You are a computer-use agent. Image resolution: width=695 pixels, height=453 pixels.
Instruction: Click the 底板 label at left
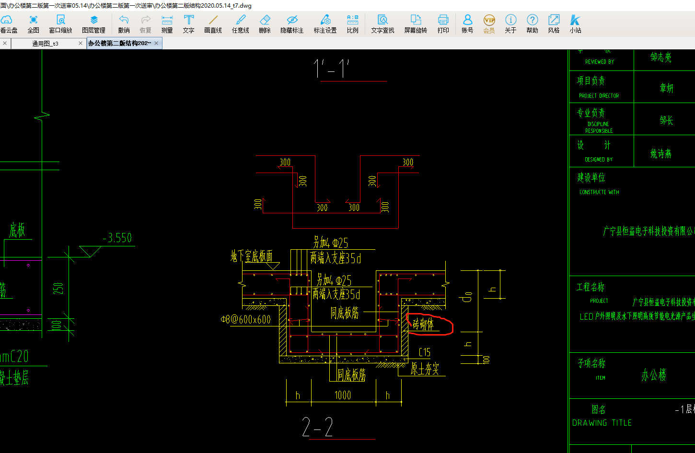coord(17,231)
